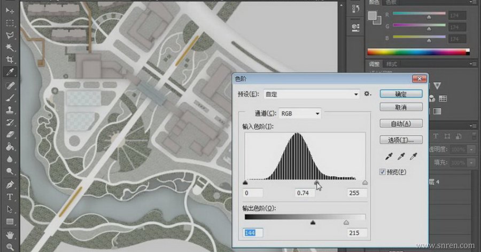Click the G channel color slider
This screenshot has height=252, width=481.
[x=429, y=29]
